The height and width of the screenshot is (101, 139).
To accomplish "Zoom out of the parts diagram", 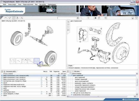I will point(68,25).
